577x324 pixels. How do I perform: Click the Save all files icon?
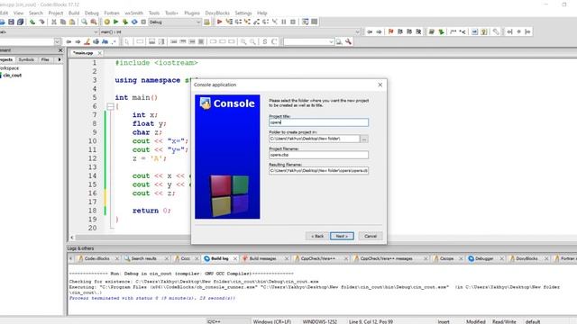tap(20, 22)
